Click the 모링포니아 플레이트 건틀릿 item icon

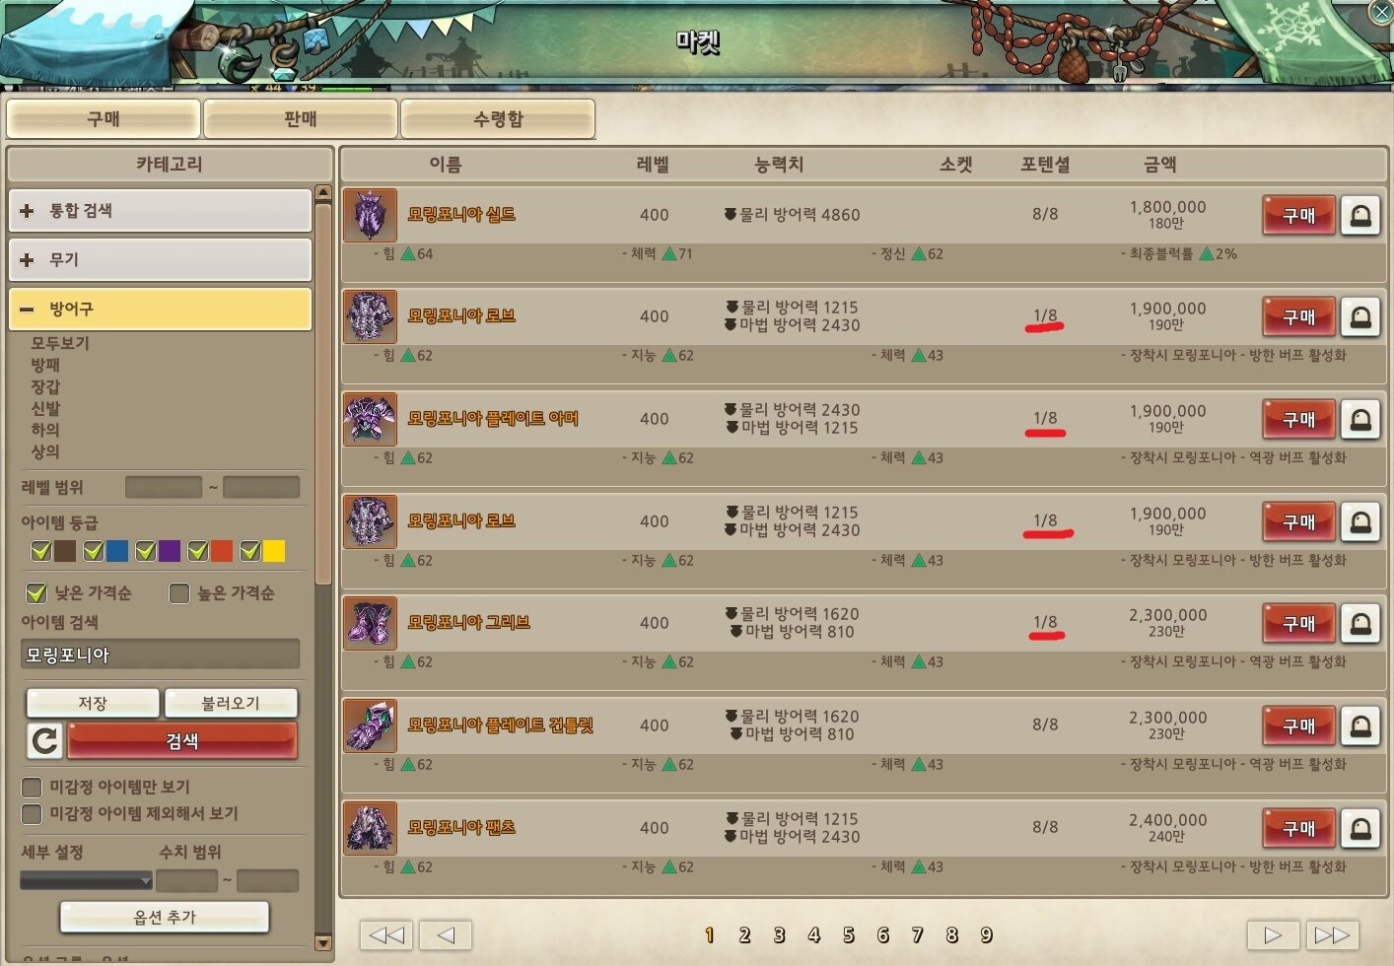(x=371, y=725)
